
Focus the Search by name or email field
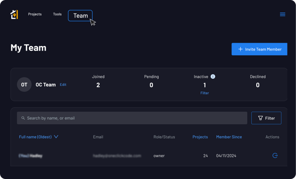pyautogui.click(x=132, y=118)
